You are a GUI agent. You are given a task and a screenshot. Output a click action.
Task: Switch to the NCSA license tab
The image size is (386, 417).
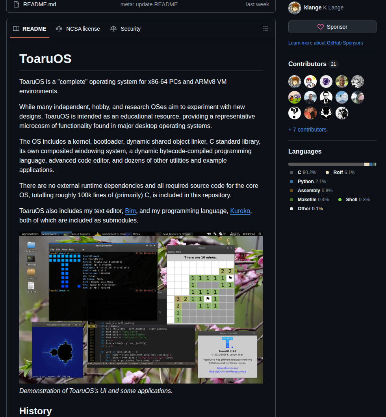pos(78,29)
